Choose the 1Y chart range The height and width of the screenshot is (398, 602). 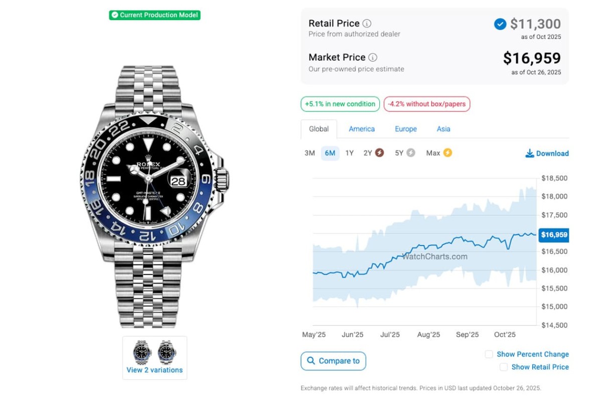350,153
